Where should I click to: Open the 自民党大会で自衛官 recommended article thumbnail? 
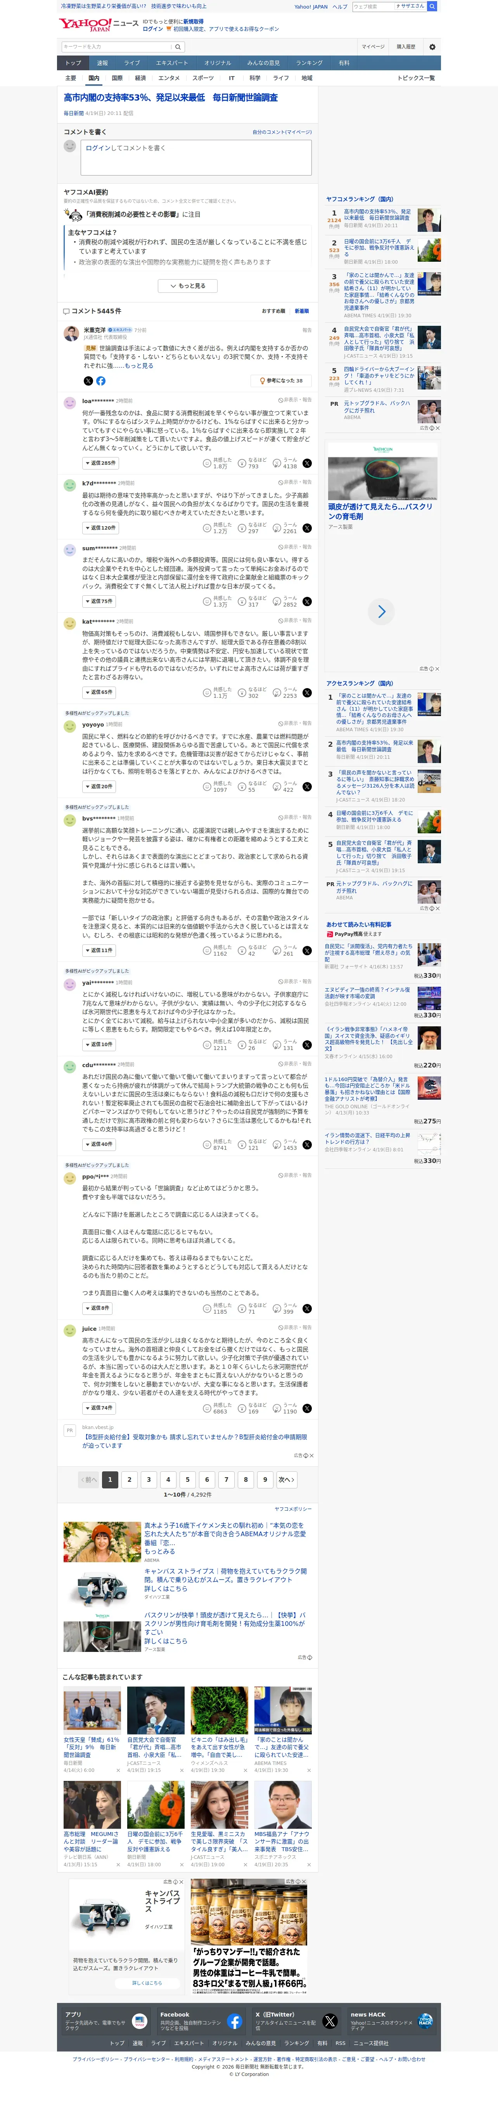pyautogui.click(x=155, y=1710)
